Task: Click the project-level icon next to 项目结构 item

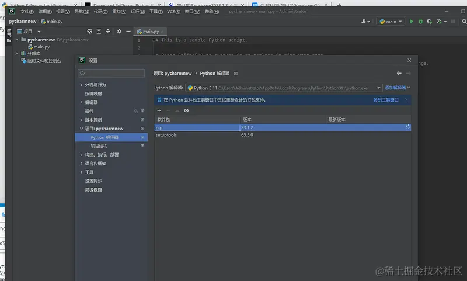Action: (x=142, y=145)
